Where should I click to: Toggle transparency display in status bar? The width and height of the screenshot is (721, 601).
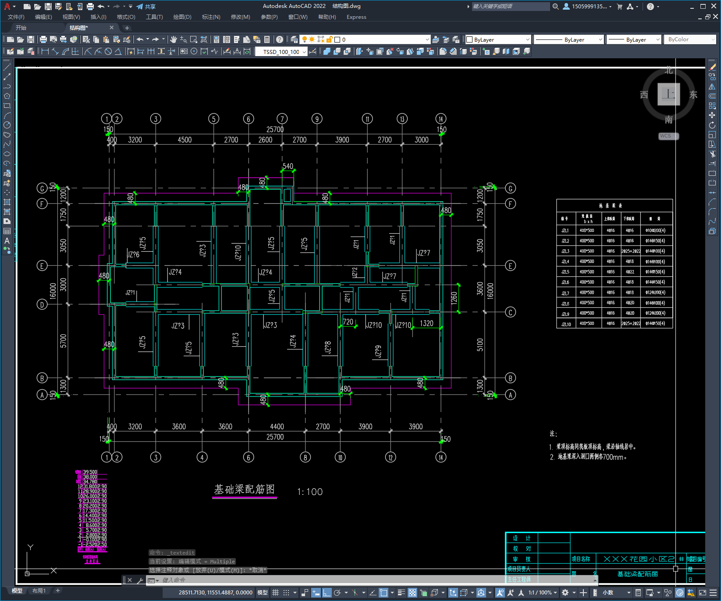[x=412, y=593]
